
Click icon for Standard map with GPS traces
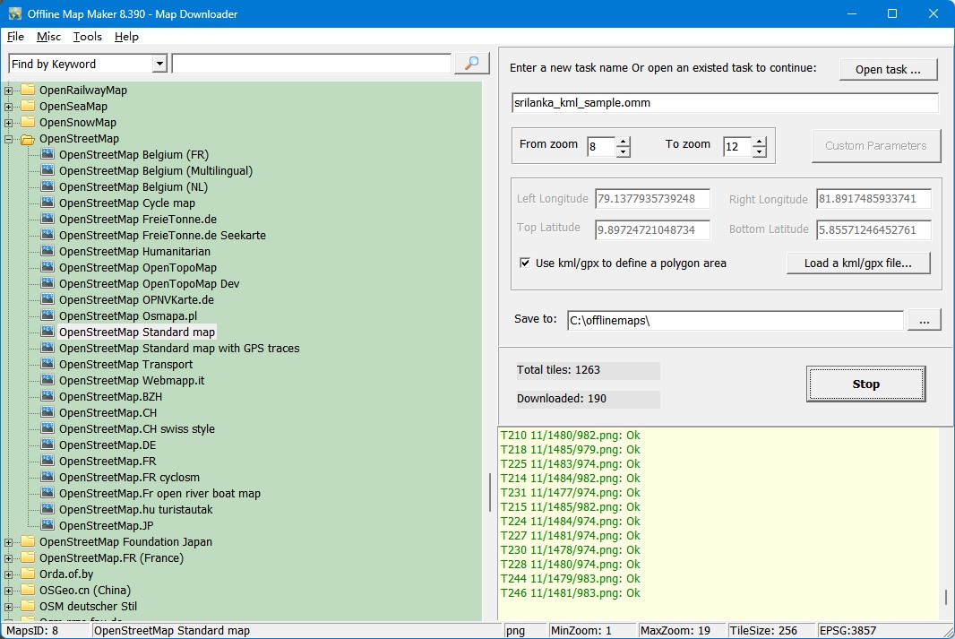(x=47, y=348)
